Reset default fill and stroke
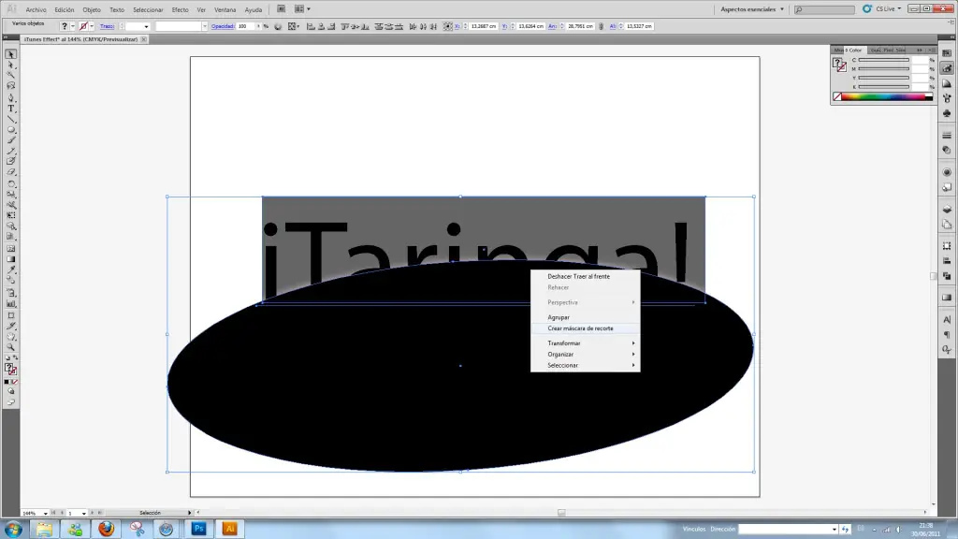The height and width of the screenshot is (539, 958). (x=7, y=358)
